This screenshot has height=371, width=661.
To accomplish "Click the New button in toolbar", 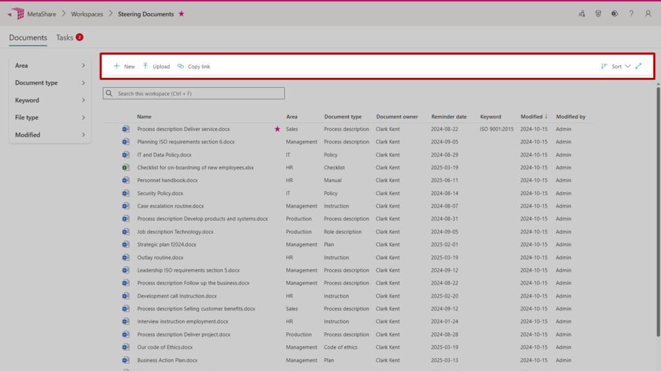I will [124, 66].
